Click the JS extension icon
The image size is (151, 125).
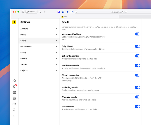(72, 12)
